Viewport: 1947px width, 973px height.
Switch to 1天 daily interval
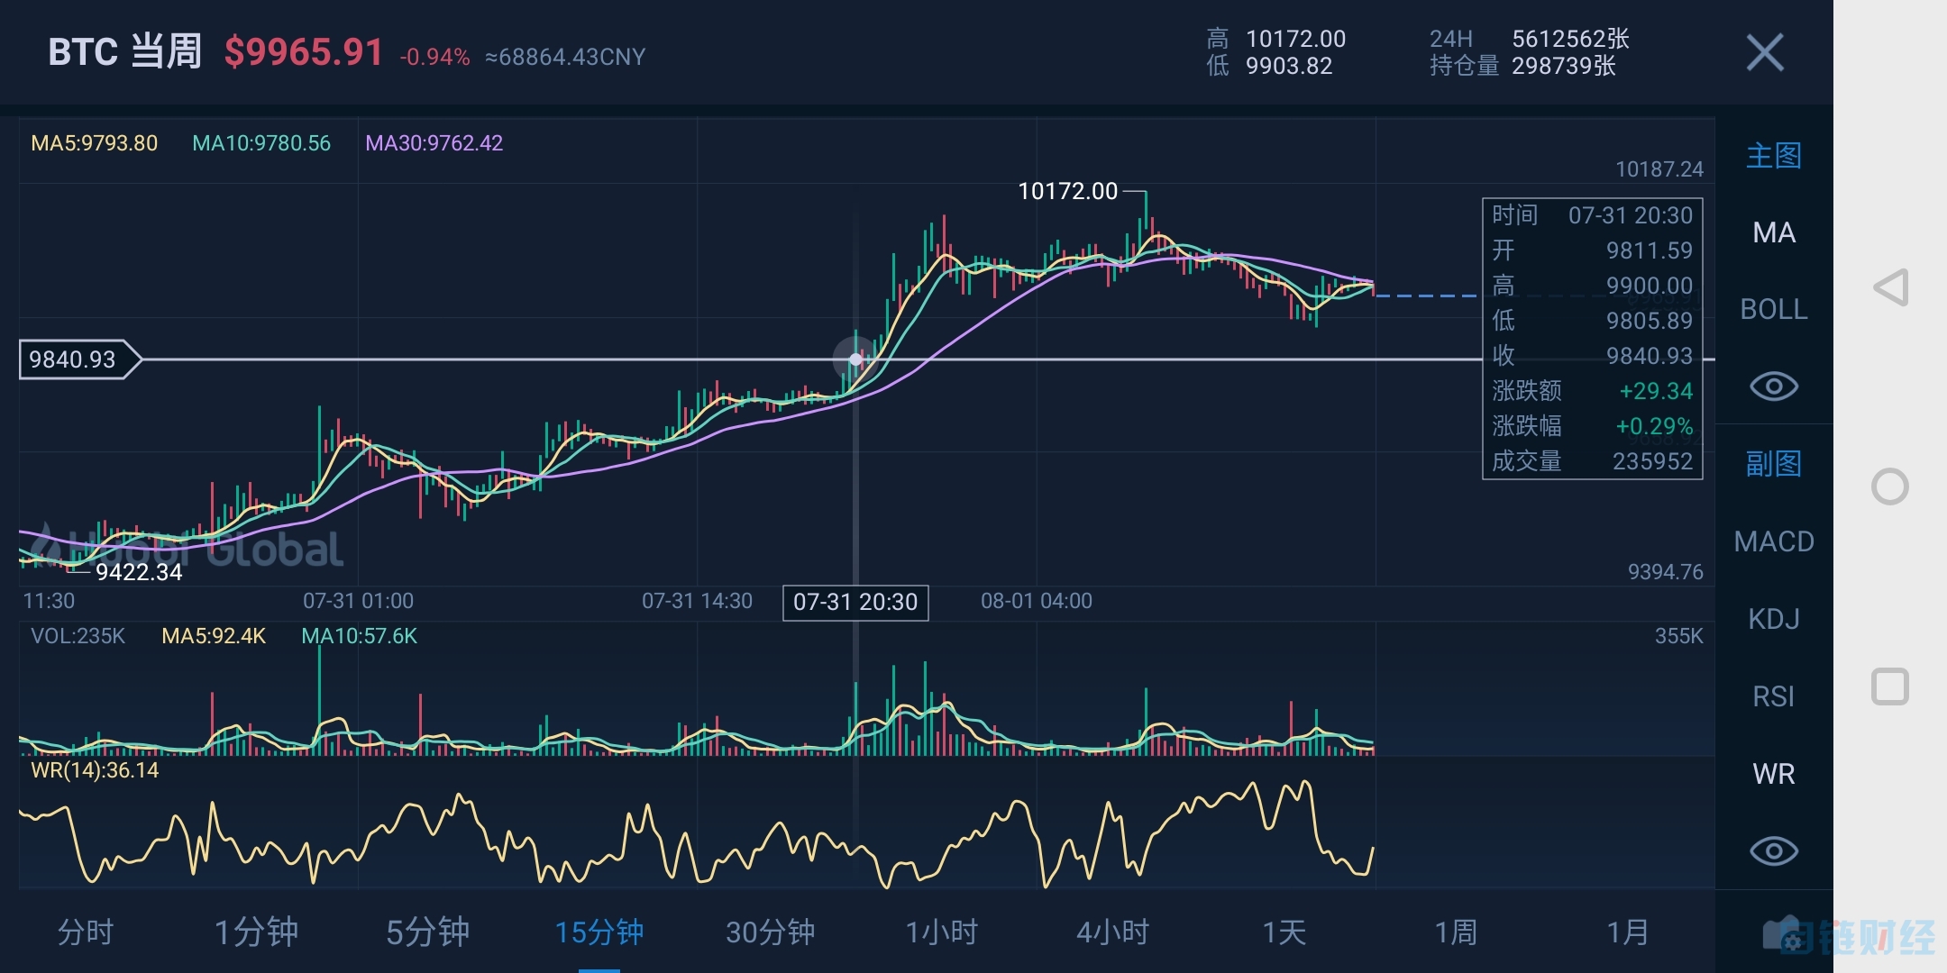[1284, 932]
